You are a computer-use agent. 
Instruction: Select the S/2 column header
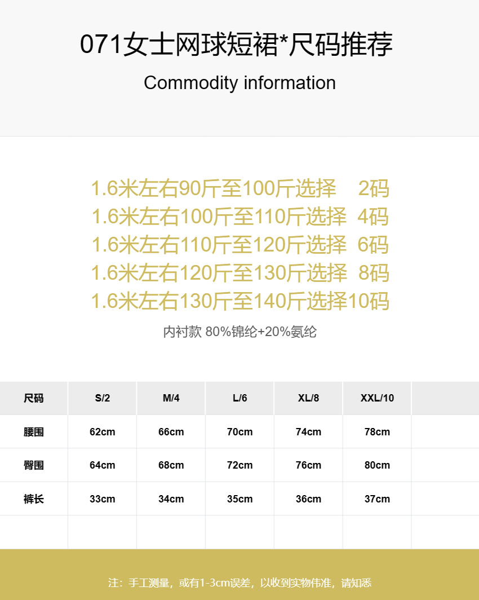(x=103, y=398)
